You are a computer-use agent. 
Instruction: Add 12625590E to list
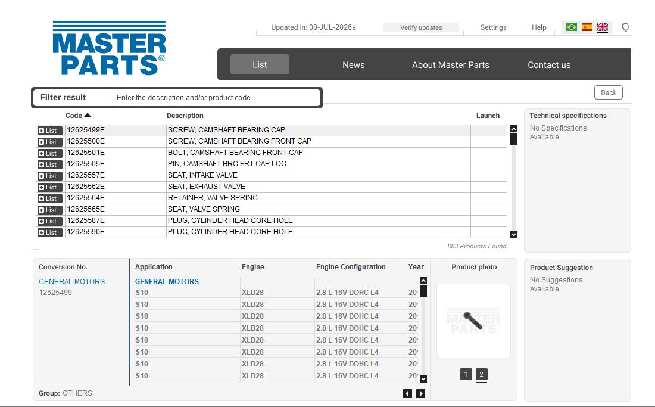[x=49, y=232]
